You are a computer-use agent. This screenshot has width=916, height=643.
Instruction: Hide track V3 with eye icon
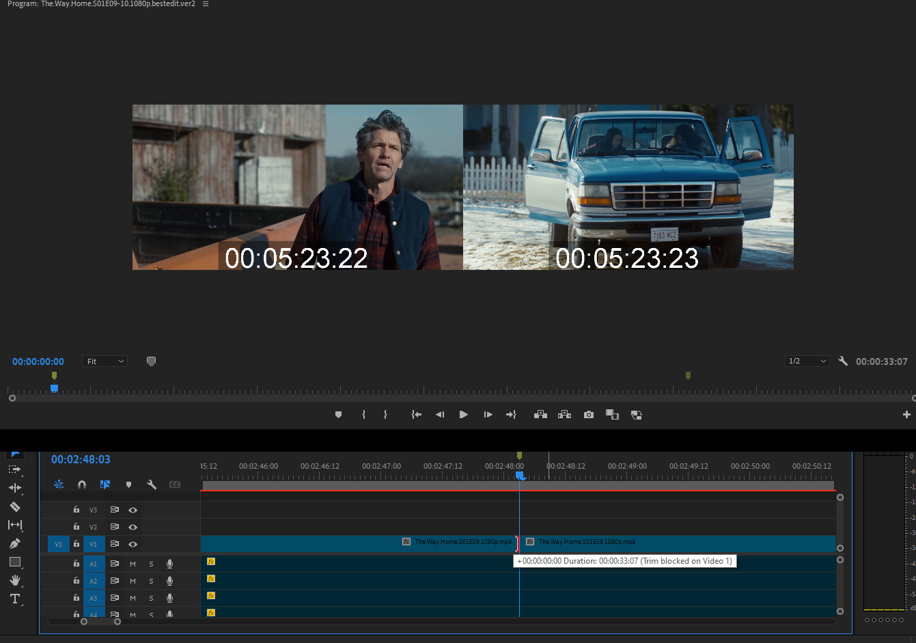(x=133, y=510)
